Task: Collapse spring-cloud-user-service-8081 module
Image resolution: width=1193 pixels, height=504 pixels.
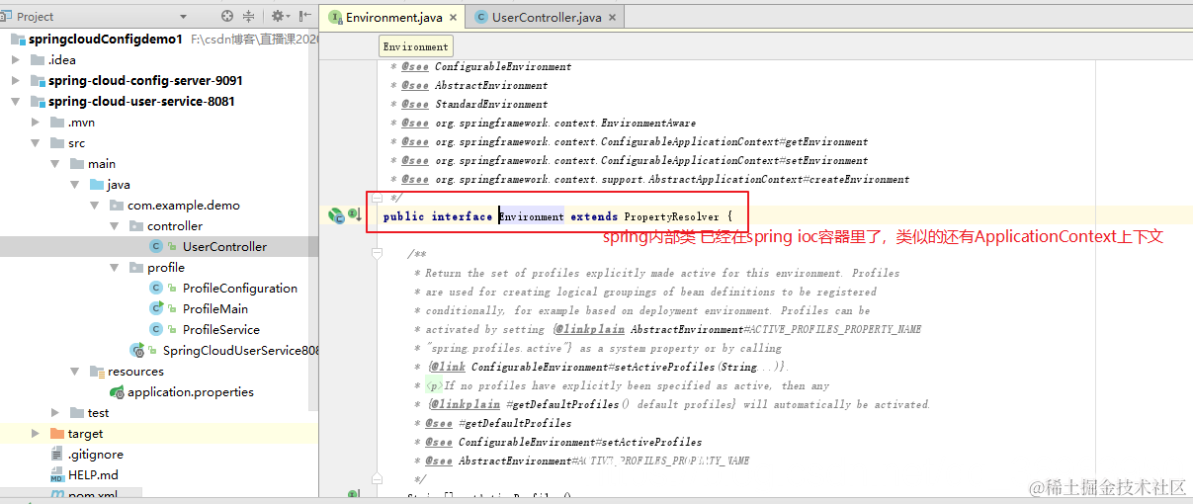Action: point(15,101)
